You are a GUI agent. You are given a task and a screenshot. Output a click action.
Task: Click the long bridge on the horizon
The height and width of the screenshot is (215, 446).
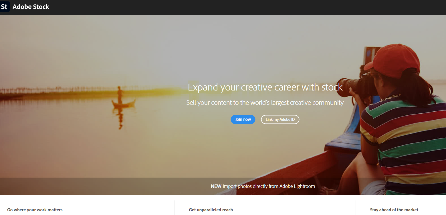coord(57,91)
